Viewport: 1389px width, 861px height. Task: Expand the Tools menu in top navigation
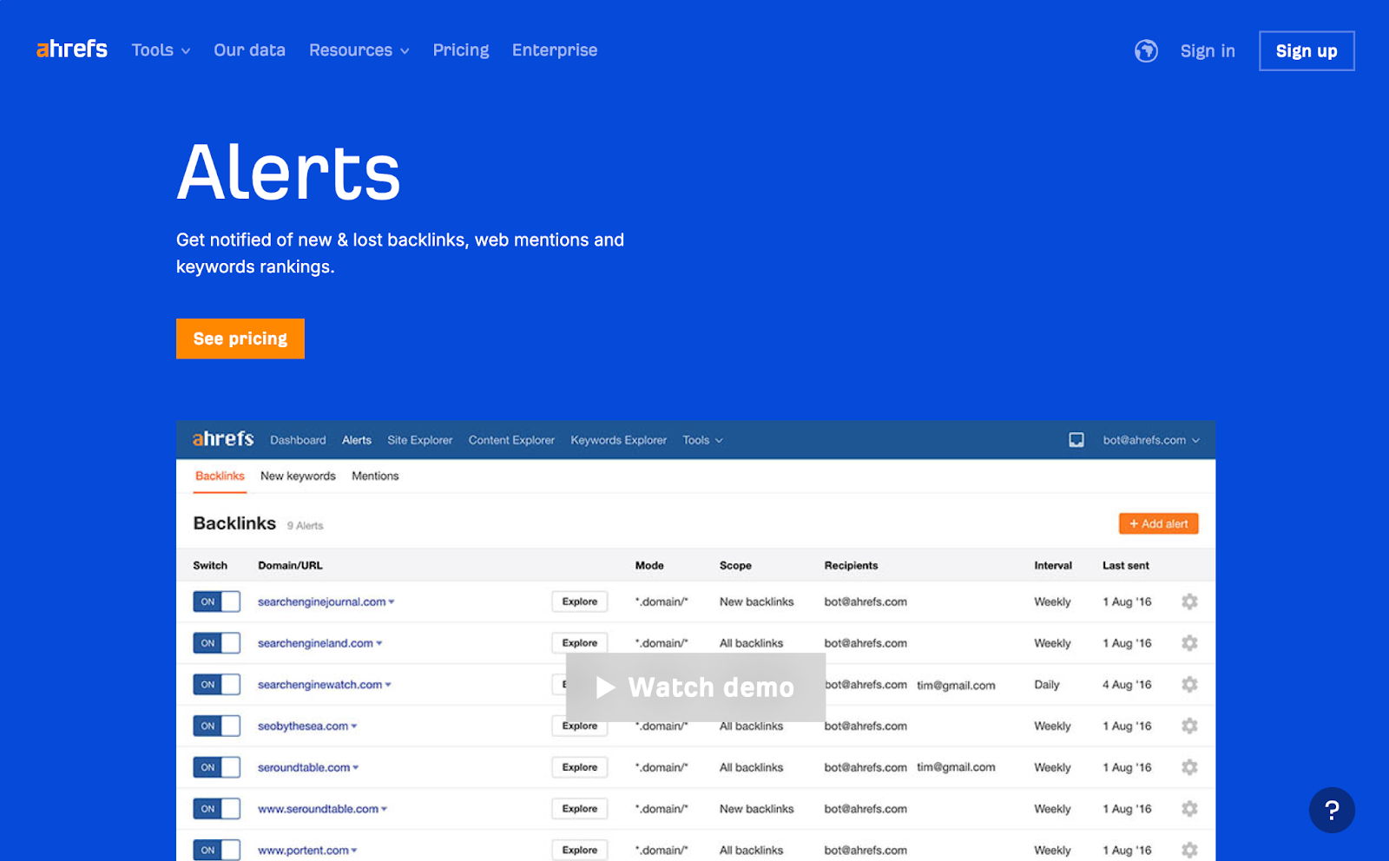click(161, 50)
